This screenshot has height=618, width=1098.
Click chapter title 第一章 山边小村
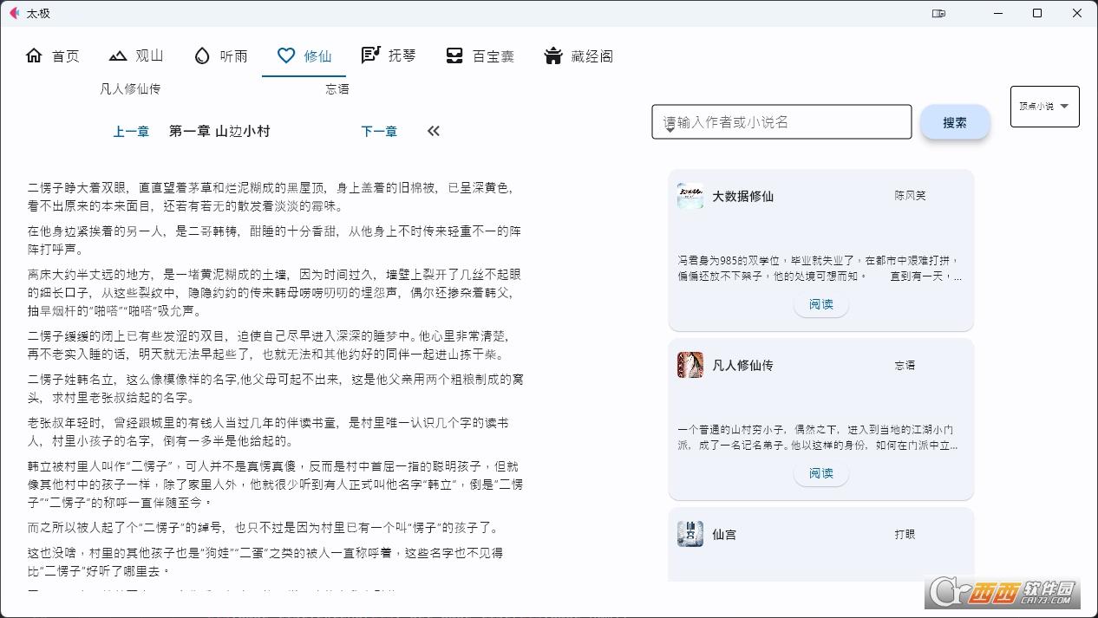(x=219, y=131)
